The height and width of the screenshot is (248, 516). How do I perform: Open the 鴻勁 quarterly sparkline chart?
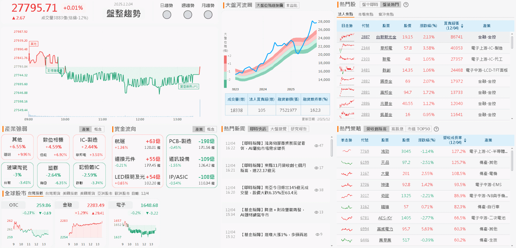pyautogui.click(x=347, y=151)
